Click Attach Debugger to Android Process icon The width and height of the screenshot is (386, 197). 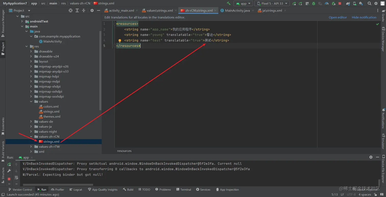click(x=333, y=3)
